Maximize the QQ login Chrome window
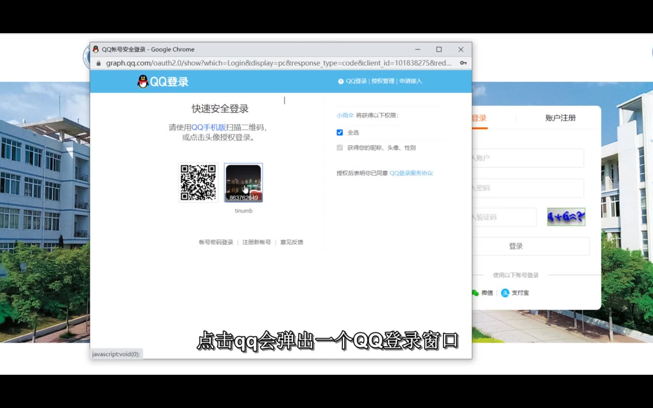This screenshot has width=653, height=408. point(439,49)
